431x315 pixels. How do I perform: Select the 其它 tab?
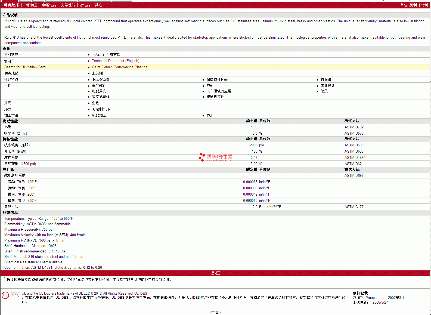coord(98,5)
